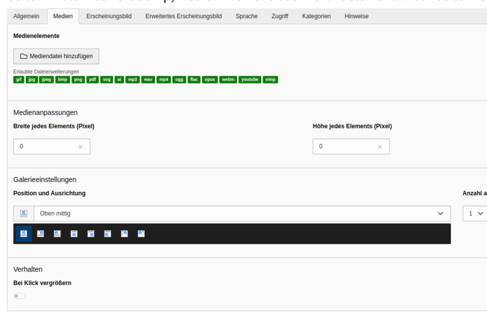Image resolution: width=487 pixels, height=324 pixels.
Task: Go to the Sprache tab
Action: click(x=247, y=16)
